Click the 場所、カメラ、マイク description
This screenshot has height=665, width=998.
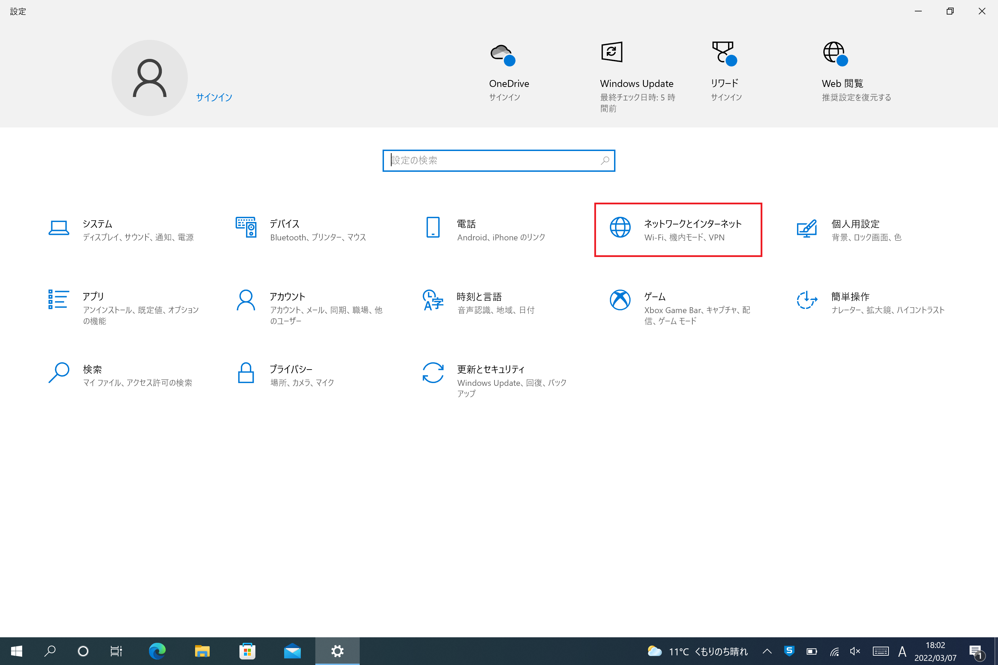point(302,382)
